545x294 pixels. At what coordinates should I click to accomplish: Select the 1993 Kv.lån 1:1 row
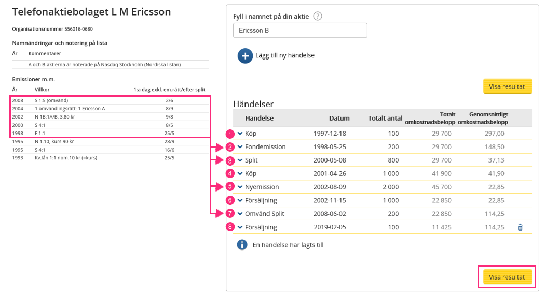tap(110, 158)
